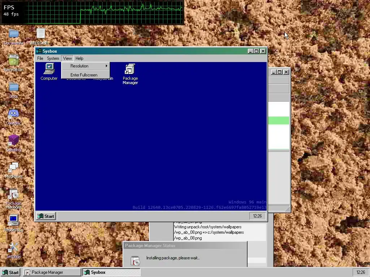Maximize the background Package Manager window
This screenshot has width=370, height=277.
(280, 72)
